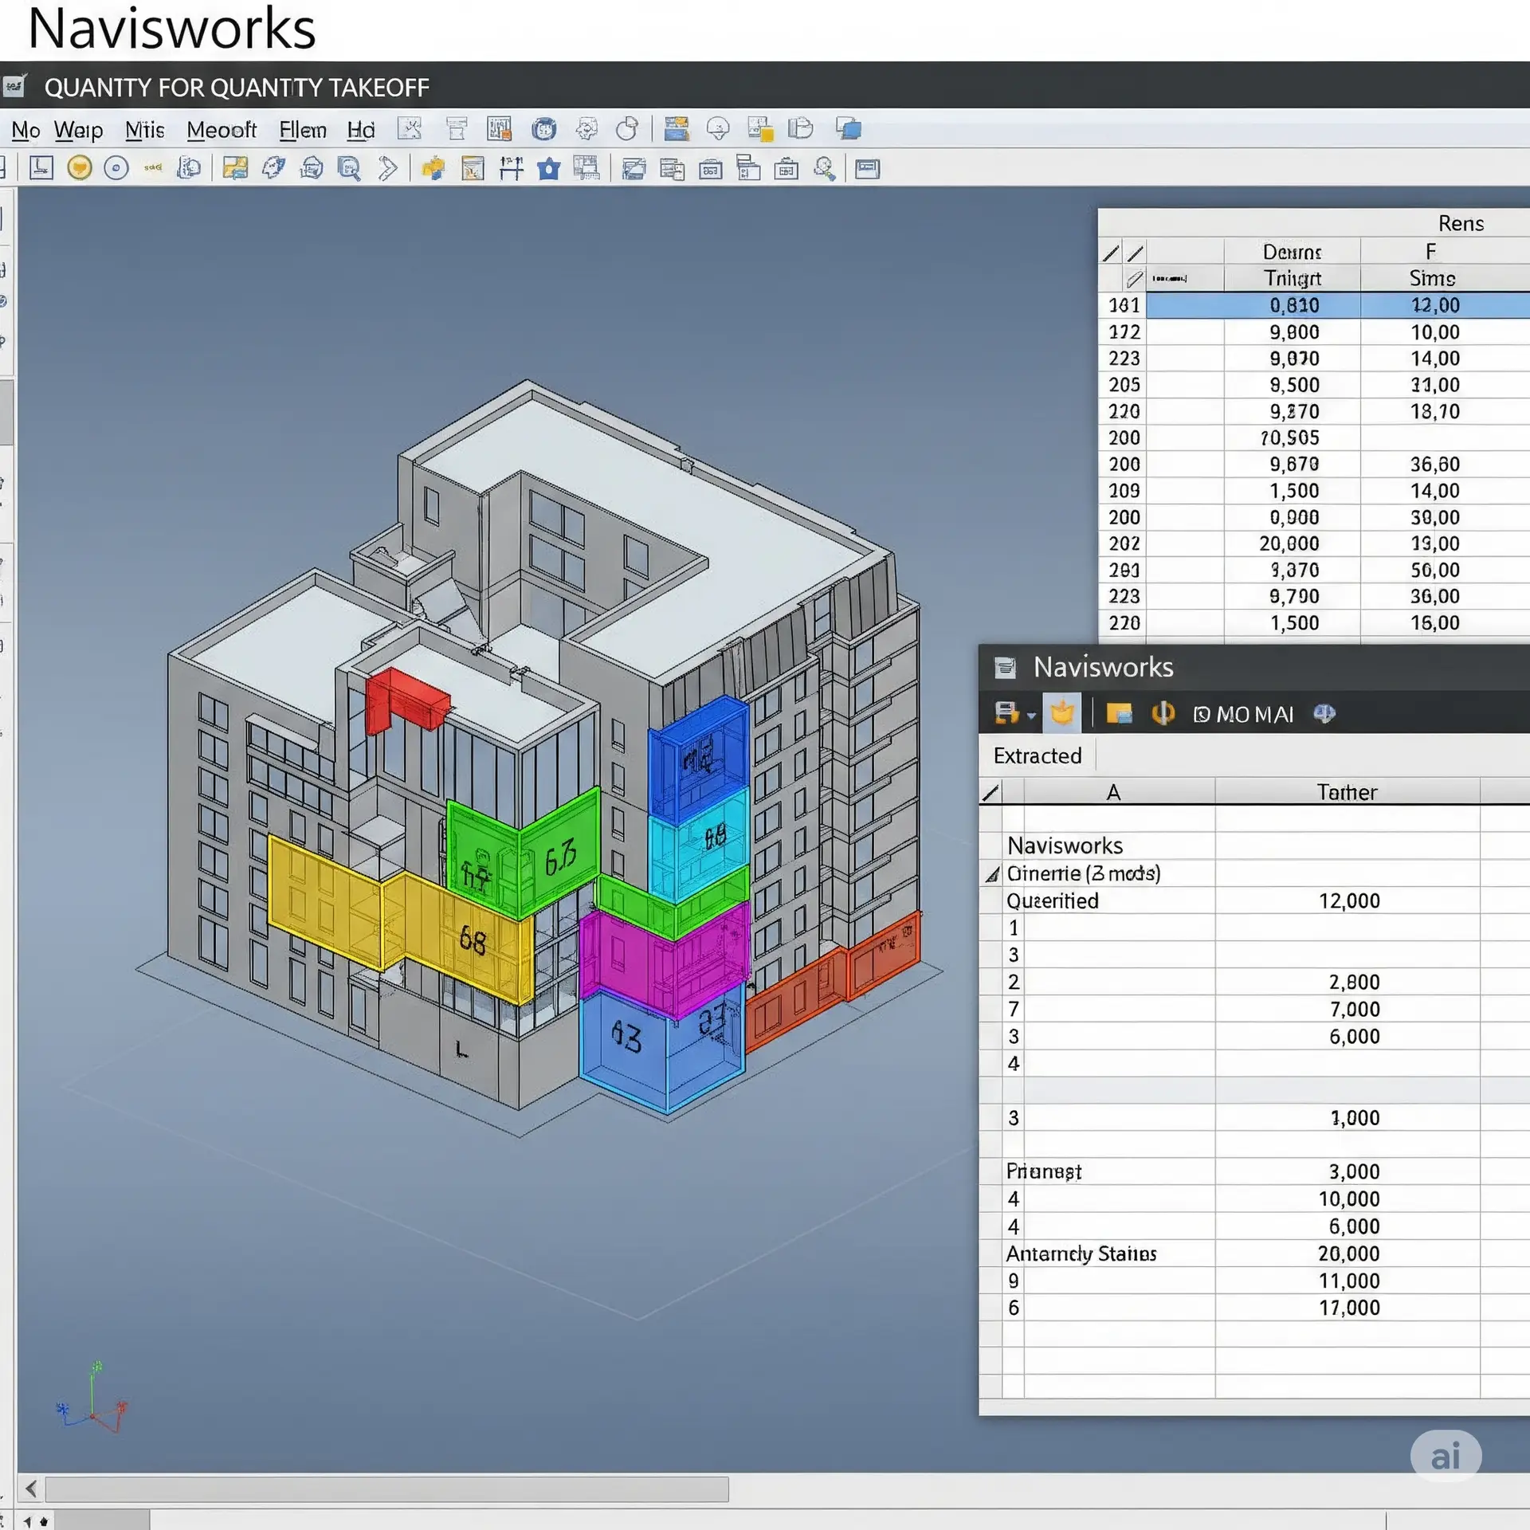The width and height of the screenshot is (1530, 1530).
Task: Click the pencil icon beside column A
Action: tap(991, 792)
